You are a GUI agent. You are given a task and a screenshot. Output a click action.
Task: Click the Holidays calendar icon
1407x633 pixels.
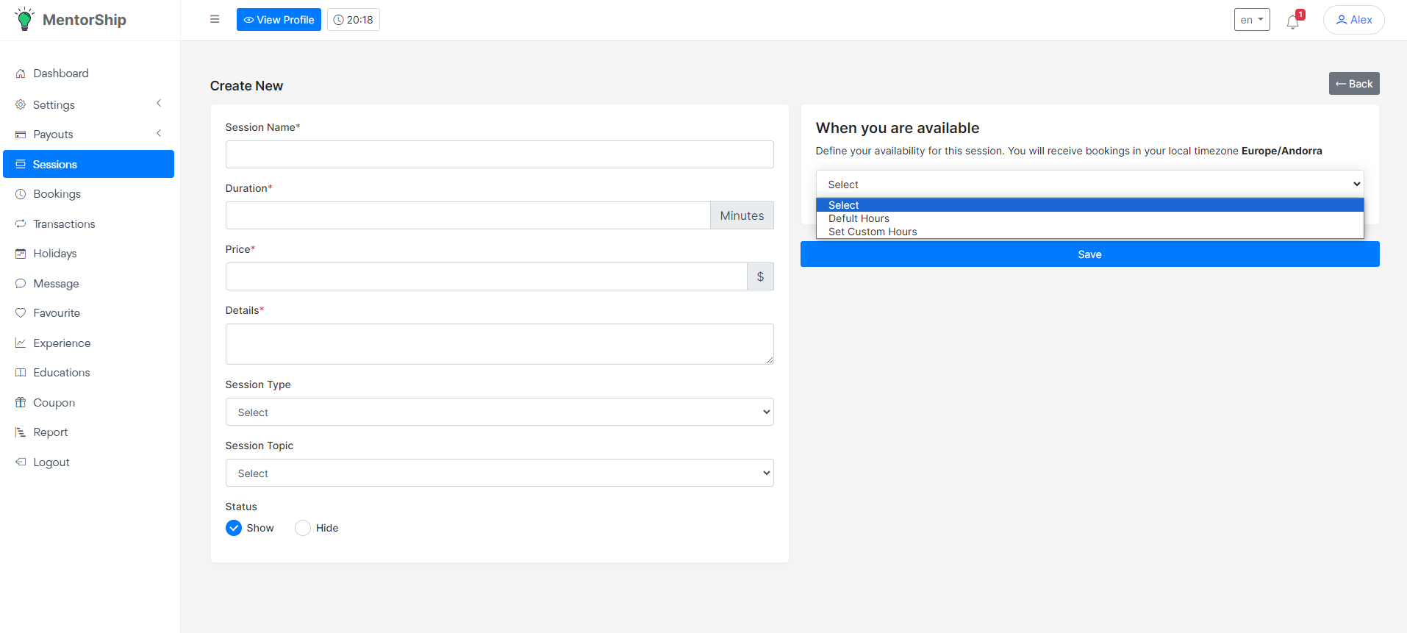click(x=21, y=254)
